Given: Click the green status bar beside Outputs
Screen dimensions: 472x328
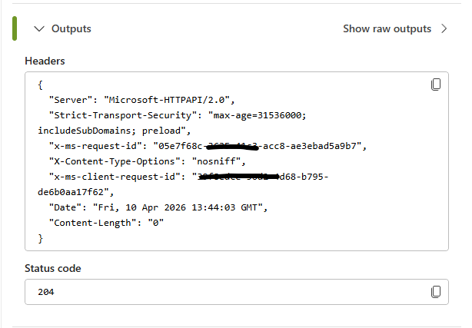Looking at the screenshot, I should pyautogui.click(x=13, y=29).
